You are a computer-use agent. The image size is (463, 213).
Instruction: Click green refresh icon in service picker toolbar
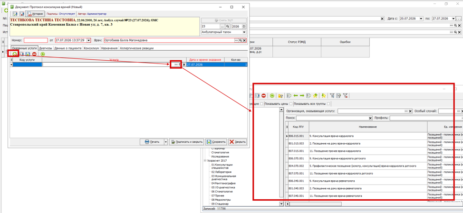271,95
